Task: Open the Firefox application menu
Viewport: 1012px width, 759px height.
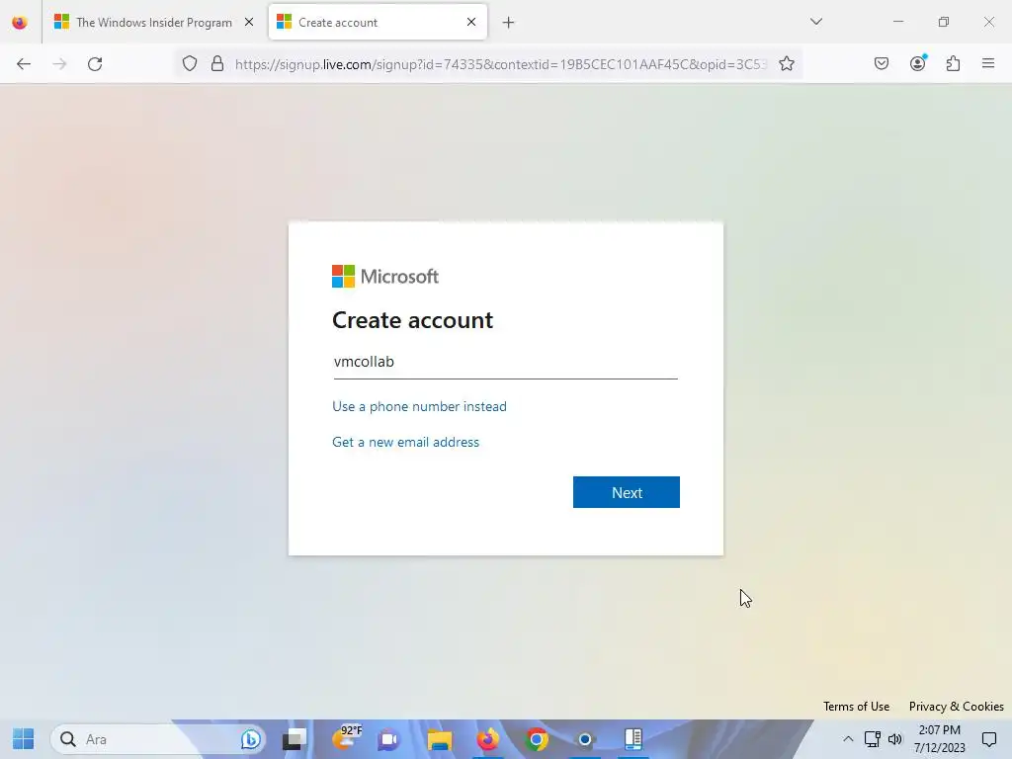Action: pos(988,63)
